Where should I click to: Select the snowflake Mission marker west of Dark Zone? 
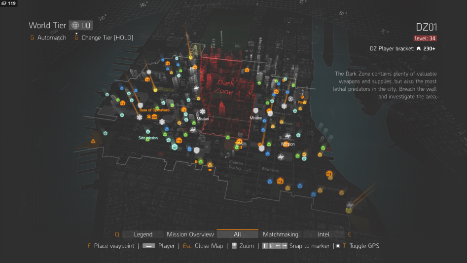coord(203,112)
